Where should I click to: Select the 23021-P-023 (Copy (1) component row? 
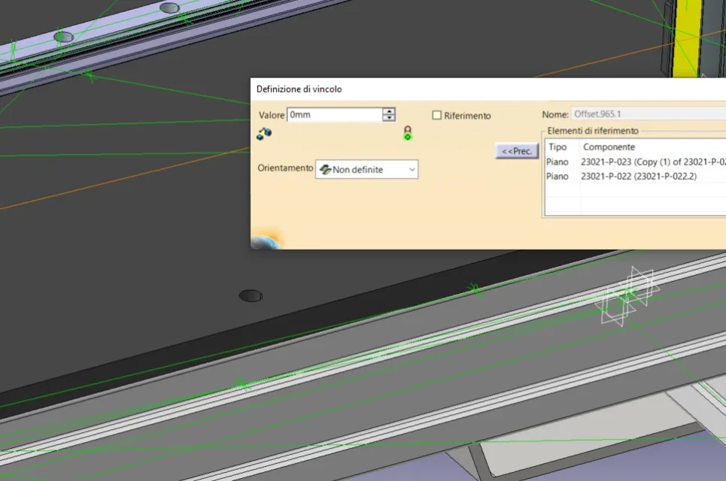click(636, 162)
